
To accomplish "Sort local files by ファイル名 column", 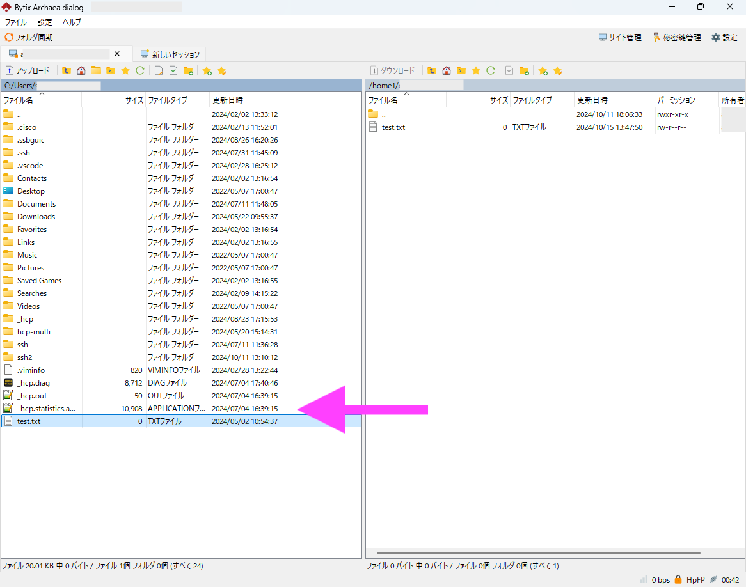I will [18, 100].
